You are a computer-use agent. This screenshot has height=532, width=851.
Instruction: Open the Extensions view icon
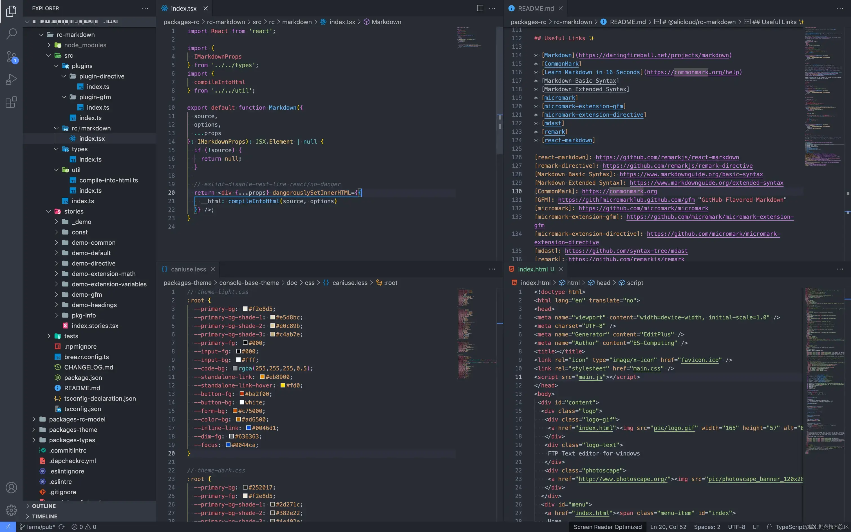(x=11, y=102)
